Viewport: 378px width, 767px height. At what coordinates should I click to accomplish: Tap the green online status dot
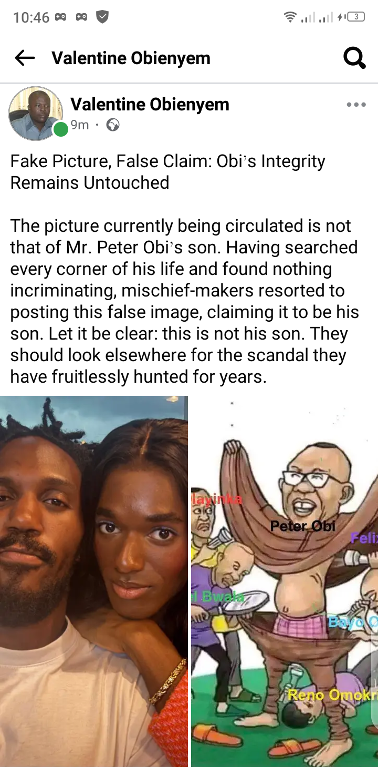[61, 129]
